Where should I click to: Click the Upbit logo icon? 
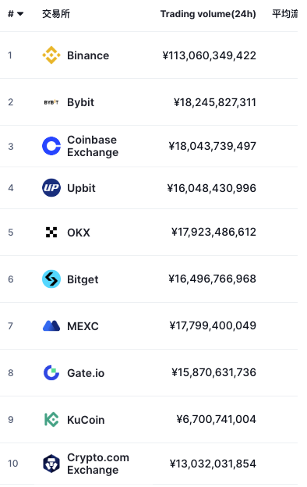pos(51,188)
